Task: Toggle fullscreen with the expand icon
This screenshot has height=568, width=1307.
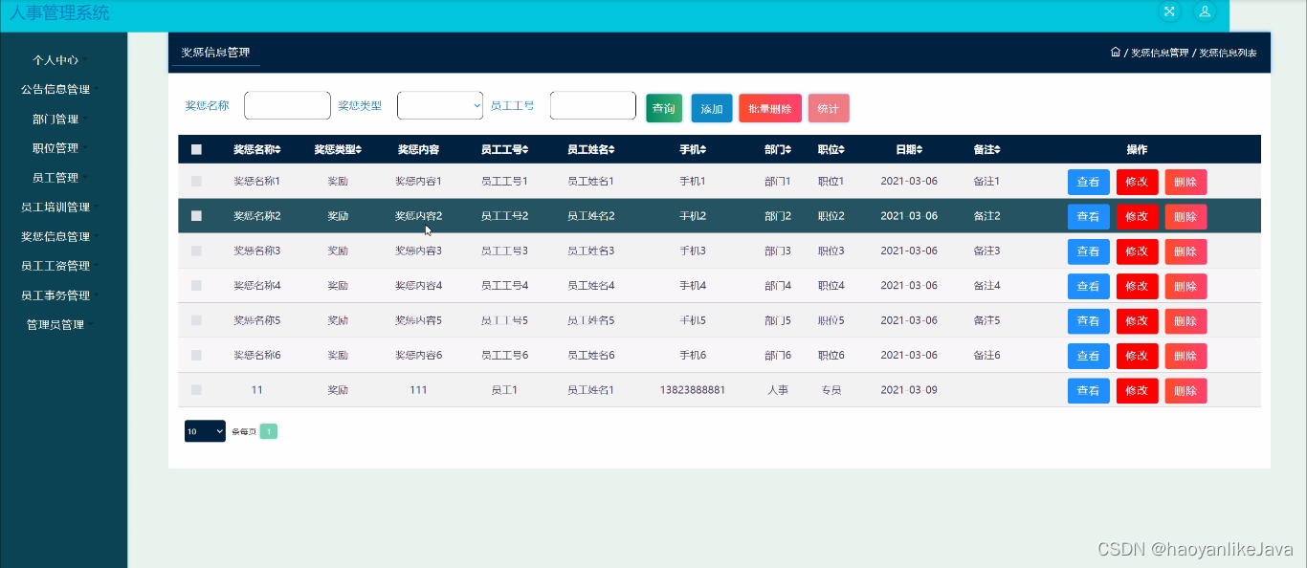Action: click(1169, 11)
